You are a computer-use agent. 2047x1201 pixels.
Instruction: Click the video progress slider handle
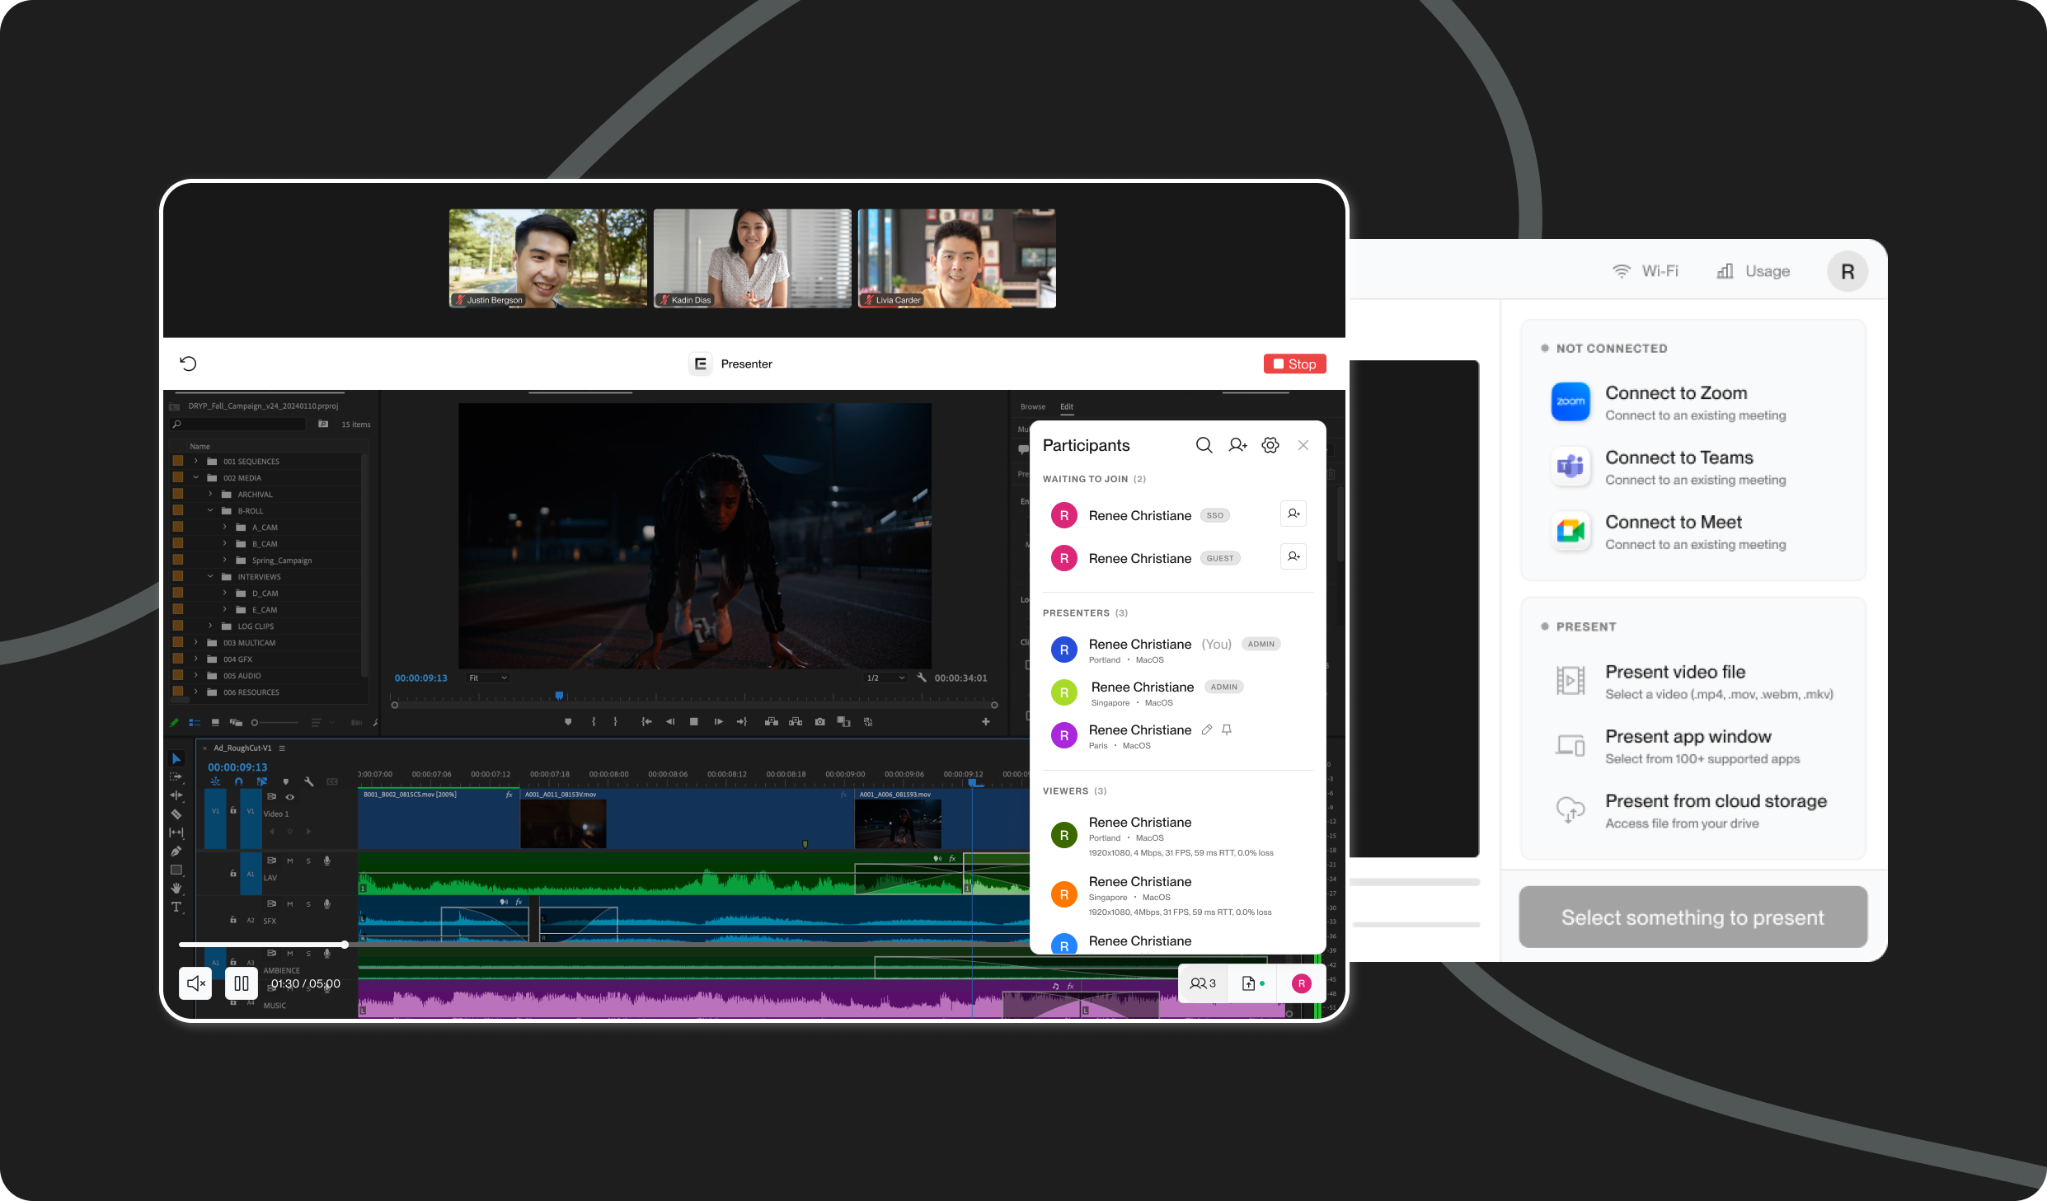tap(344, 945)
